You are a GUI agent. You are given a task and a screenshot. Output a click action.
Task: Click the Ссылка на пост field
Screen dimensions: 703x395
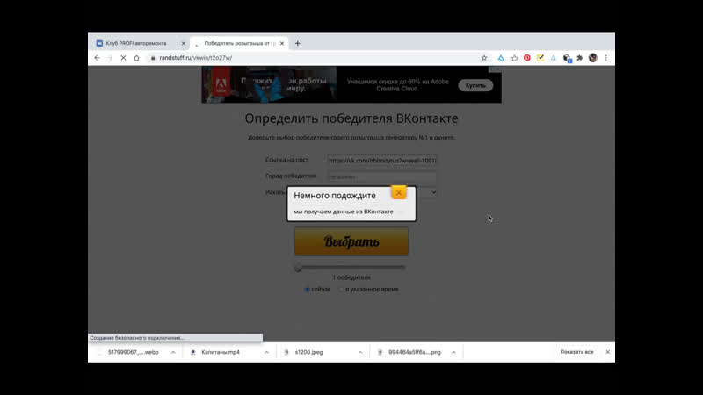point(382,161)
